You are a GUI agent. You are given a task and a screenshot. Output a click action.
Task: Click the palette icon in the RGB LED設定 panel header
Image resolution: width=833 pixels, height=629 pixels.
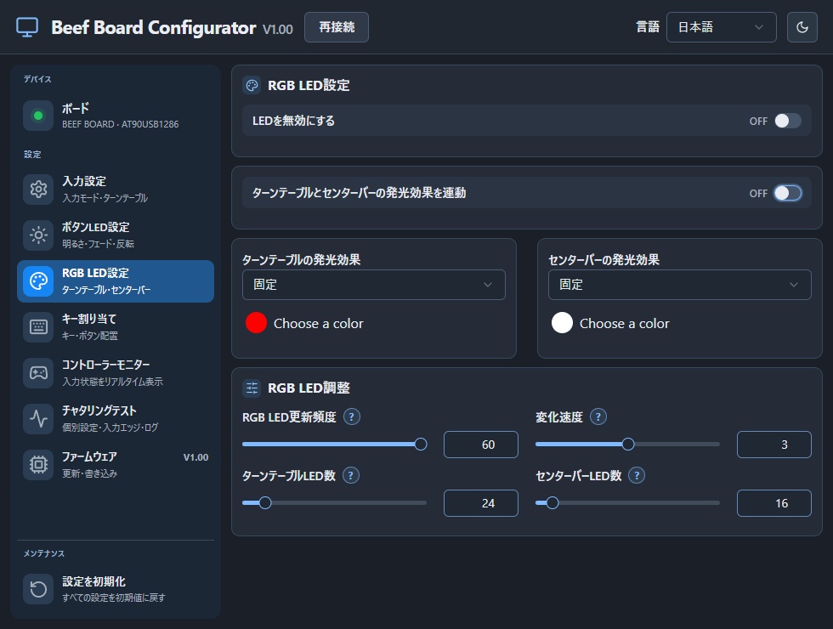tap(252, 85)
